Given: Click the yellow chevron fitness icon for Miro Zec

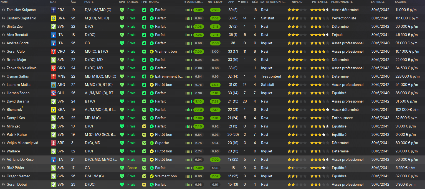Looking at the screenshot, I should pos(144,126).
